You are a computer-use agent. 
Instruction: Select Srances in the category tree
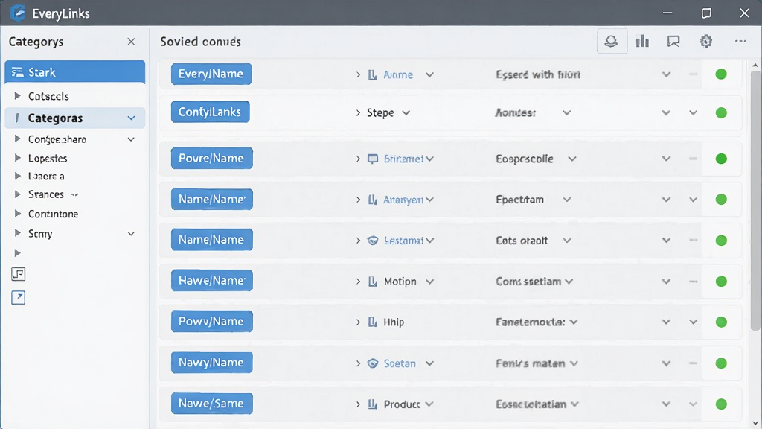pyautogui.click(x=45, y=194)
